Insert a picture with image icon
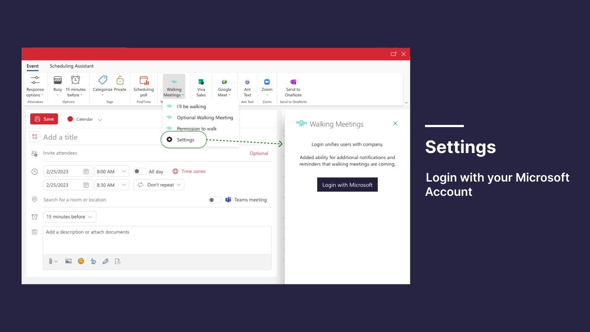590x332 pixels. click(68, 261)
